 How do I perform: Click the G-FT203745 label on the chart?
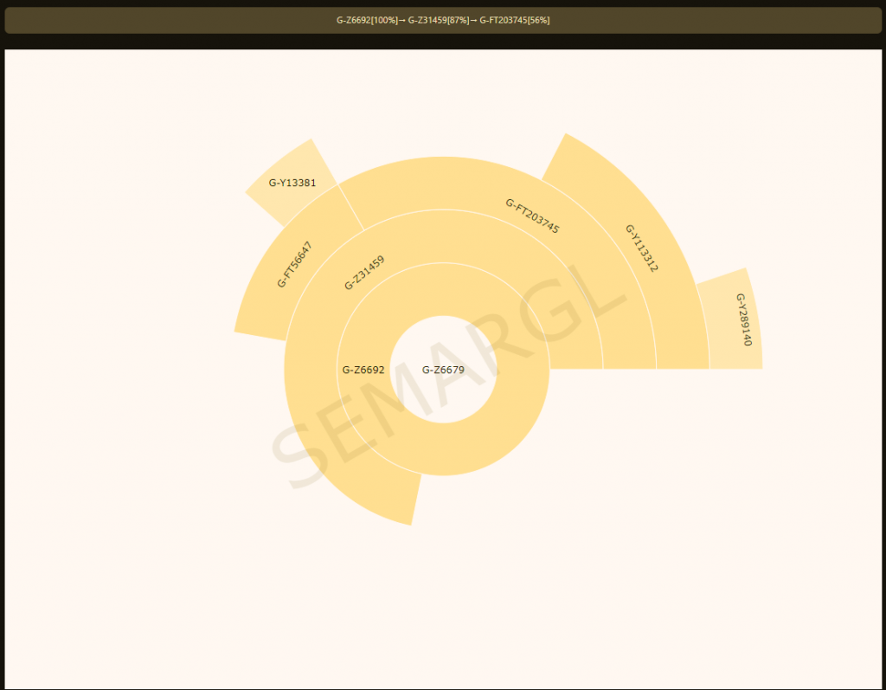[x=532, y=216]
